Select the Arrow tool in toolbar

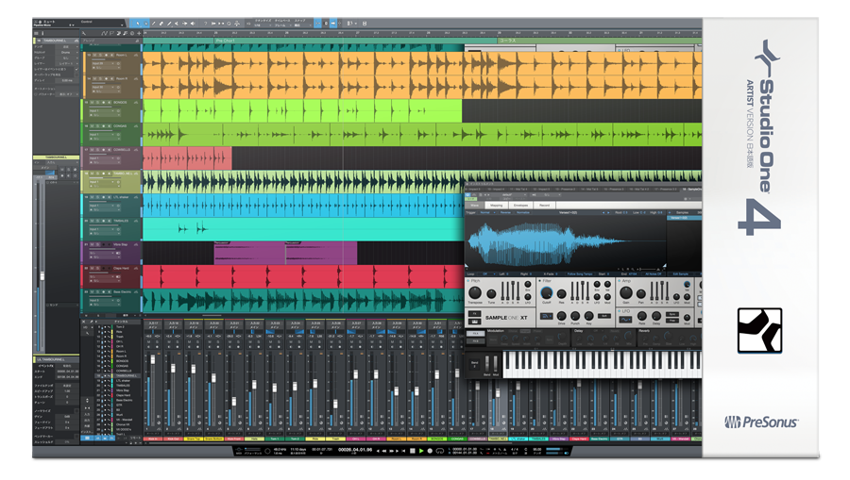138,24
